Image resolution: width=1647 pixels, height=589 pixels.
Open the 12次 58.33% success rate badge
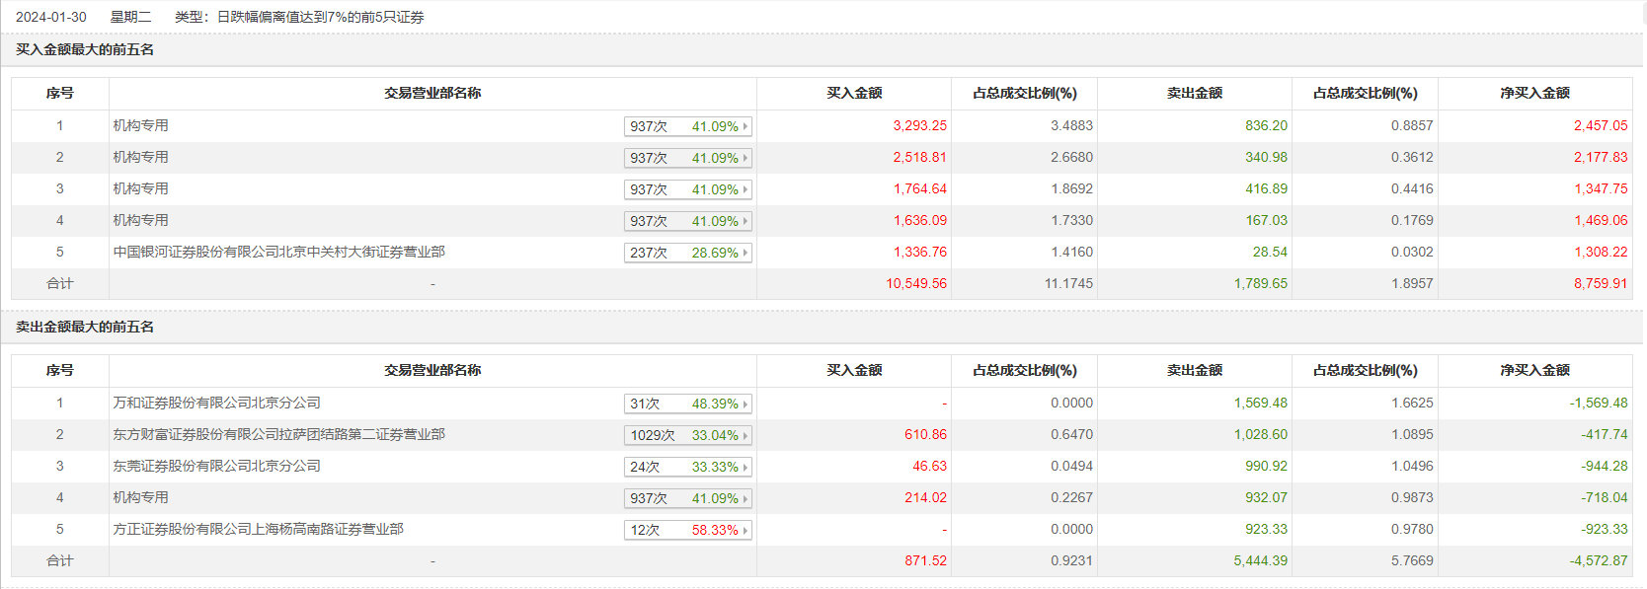tap(687, 530)
